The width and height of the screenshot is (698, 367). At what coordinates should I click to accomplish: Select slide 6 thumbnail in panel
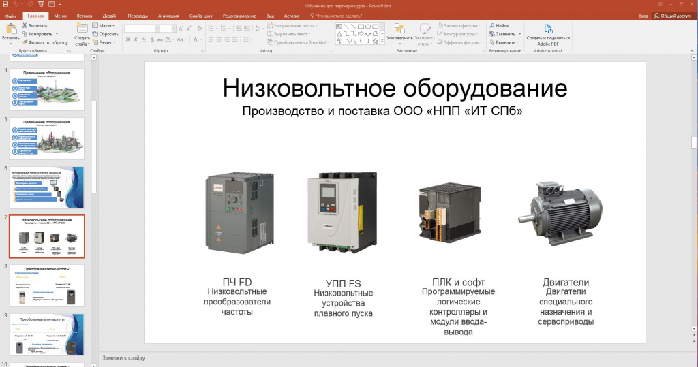[47, 187]
